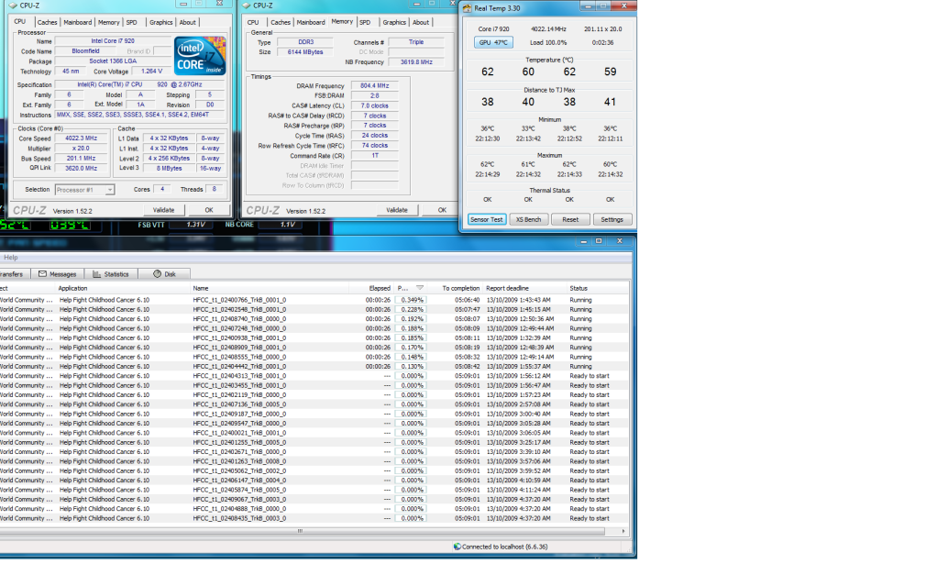
Task: Select task HFCC_t1_02408435_TrkB_0003_0
Action: 239,518
